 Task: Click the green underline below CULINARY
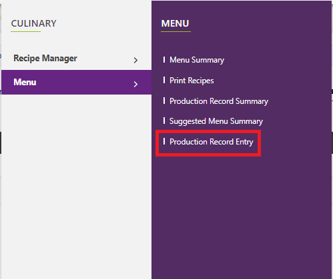click(25, 31)
